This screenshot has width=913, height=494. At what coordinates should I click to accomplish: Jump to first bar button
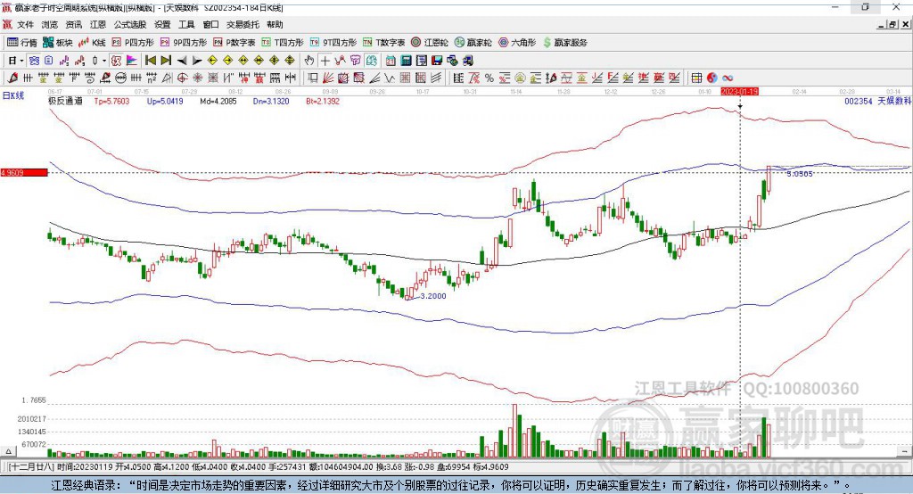(151, 61)
